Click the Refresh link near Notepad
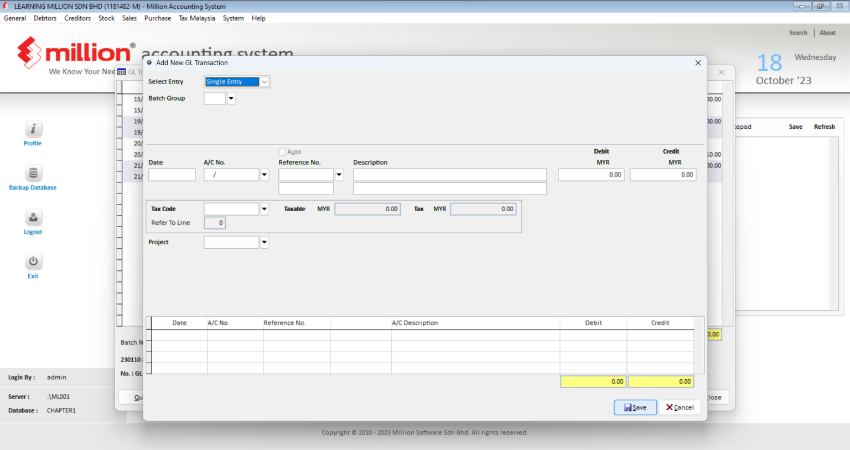 point(824,127)
